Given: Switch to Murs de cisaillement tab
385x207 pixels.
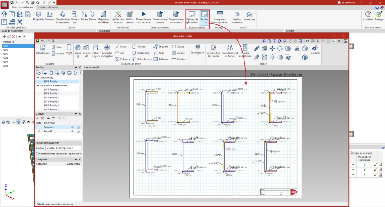Looking at the screenshot, I should pyautogui.click(x=23, y=7).
